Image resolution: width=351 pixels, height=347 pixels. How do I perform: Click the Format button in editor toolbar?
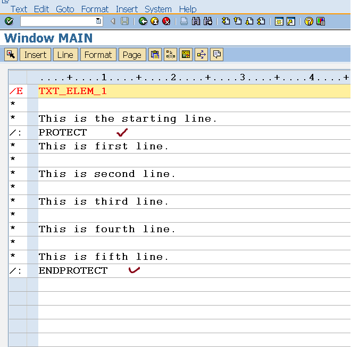(x=98, y=55)
